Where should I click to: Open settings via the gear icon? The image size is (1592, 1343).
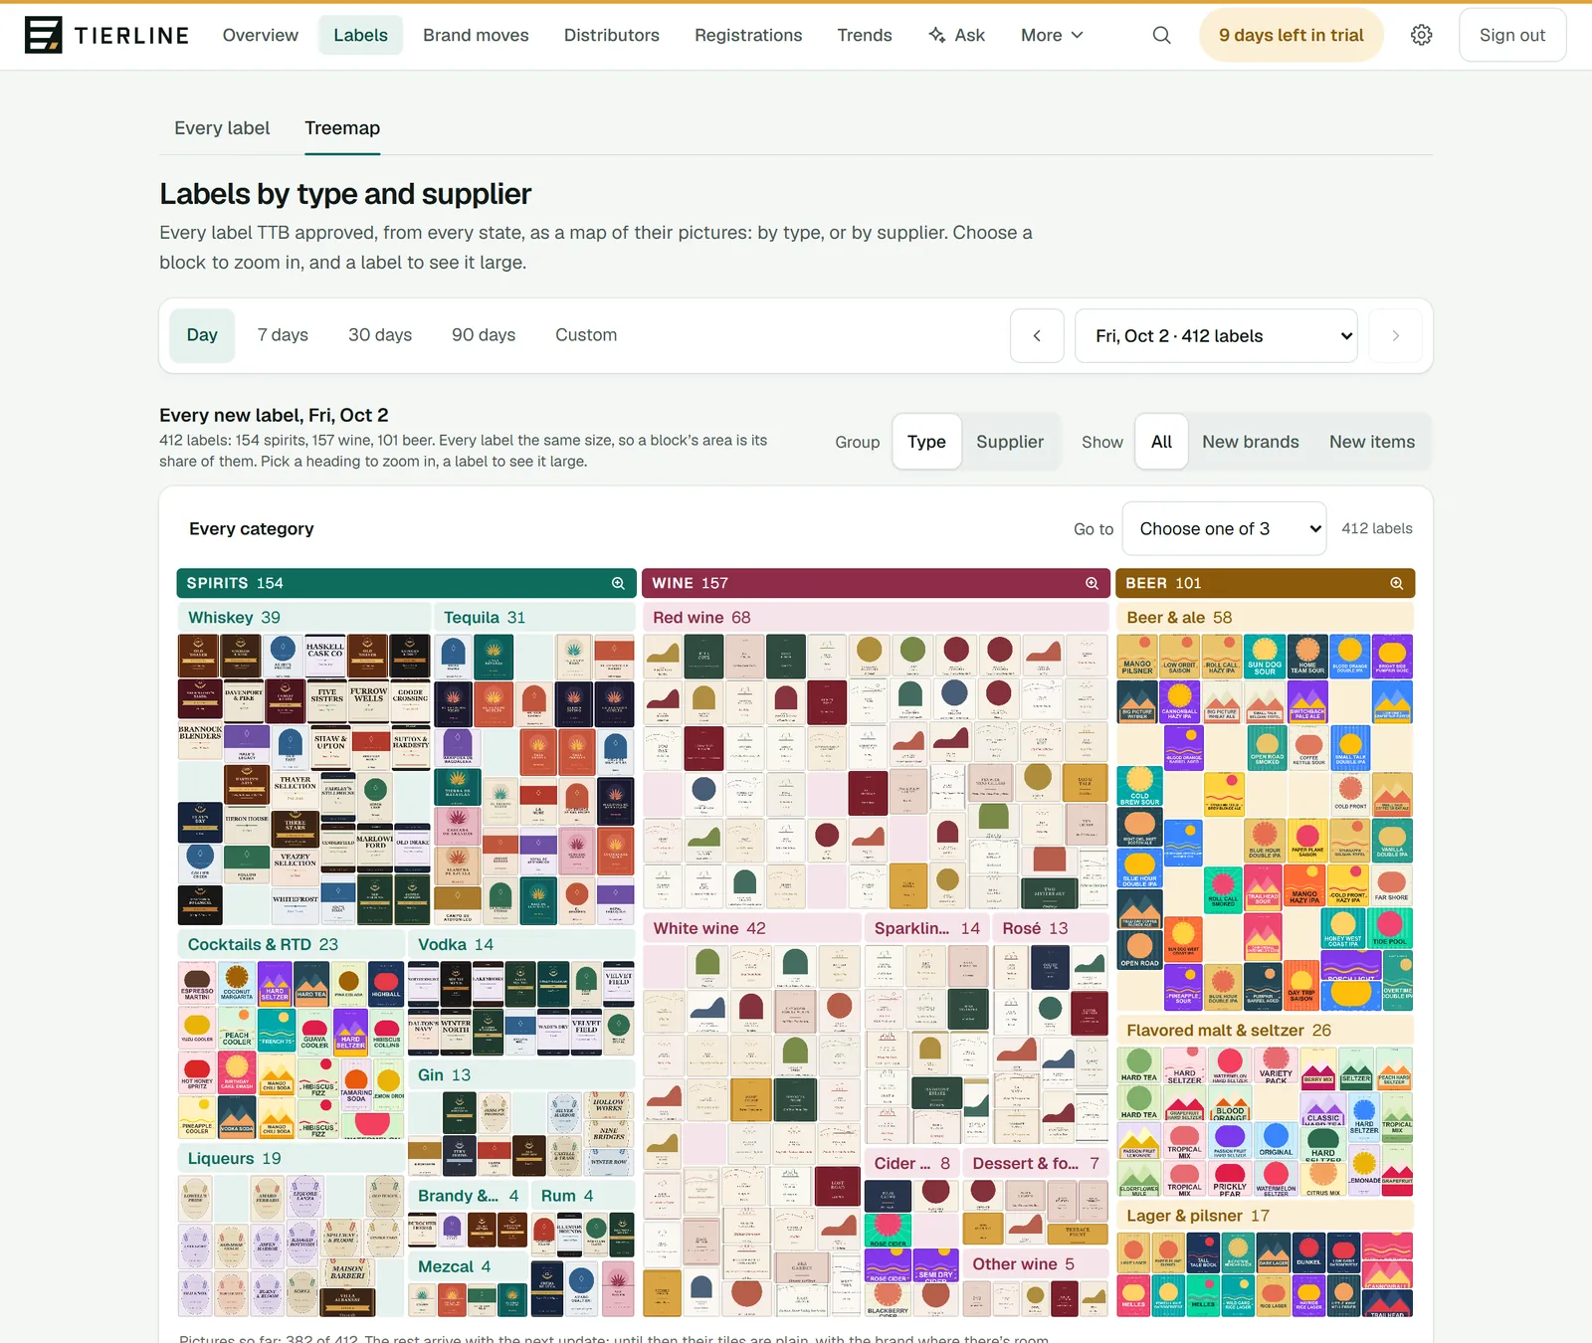point(1422,35)
